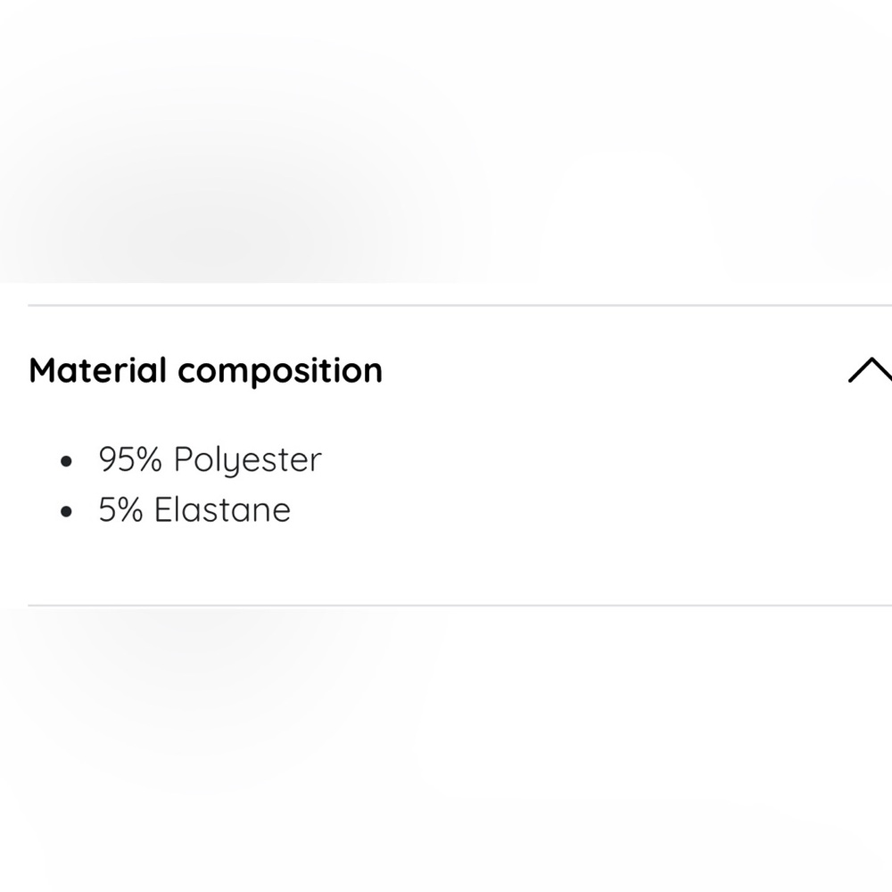Click the divider line below Elastane item
The width and height of the screenshot is (892, 892).
(x=459, y=606)
